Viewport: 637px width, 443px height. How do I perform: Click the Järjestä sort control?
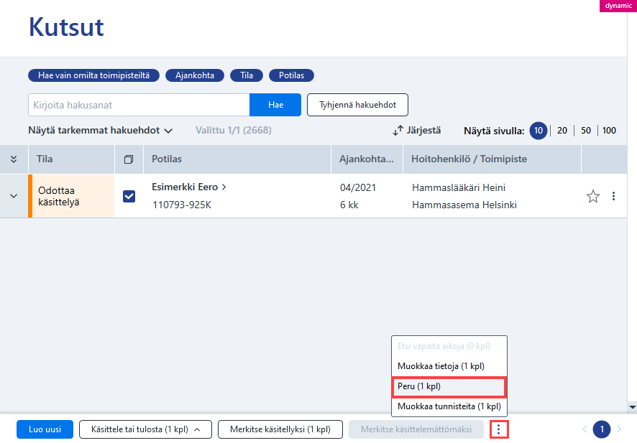click(417, 130)
